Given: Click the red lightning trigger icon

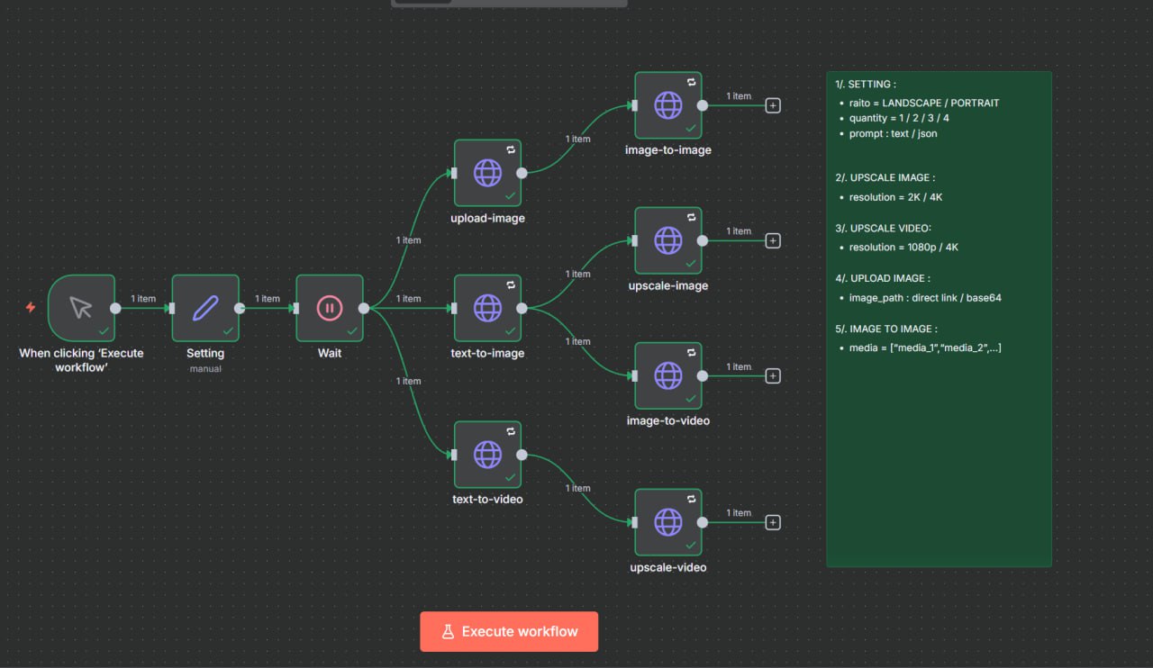Looking at the screenshot, I should 31,308.
